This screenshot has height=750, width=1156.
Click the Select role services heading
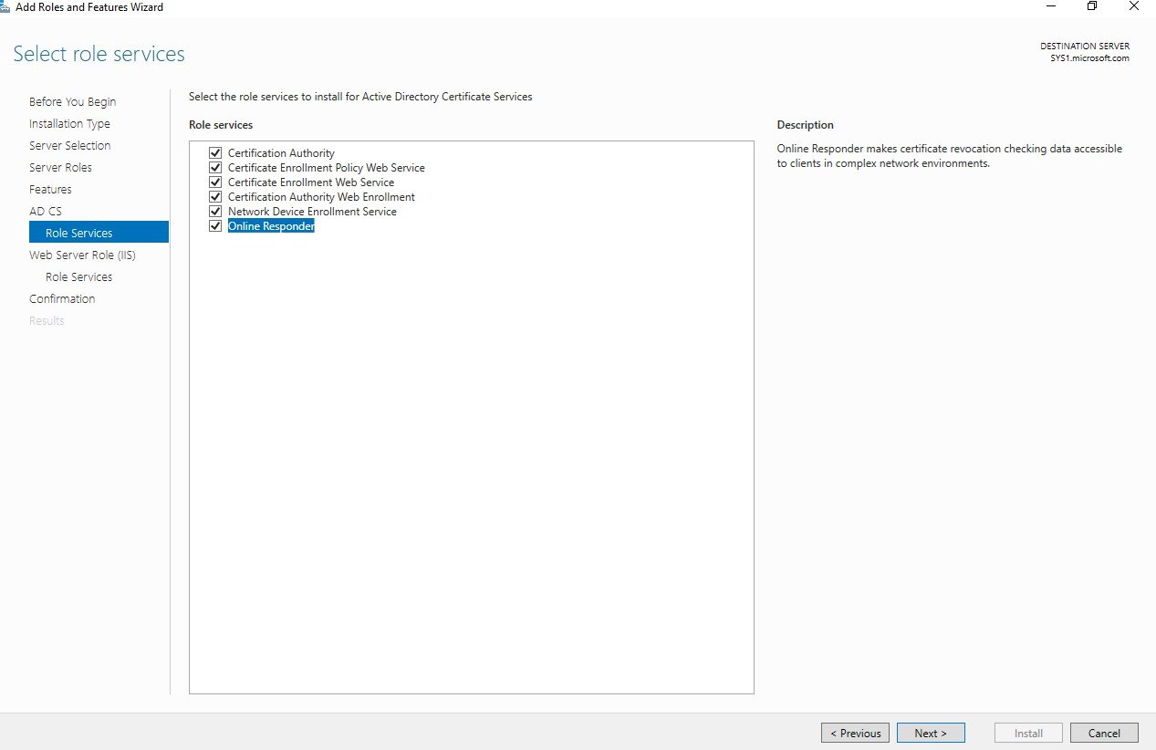99,54
